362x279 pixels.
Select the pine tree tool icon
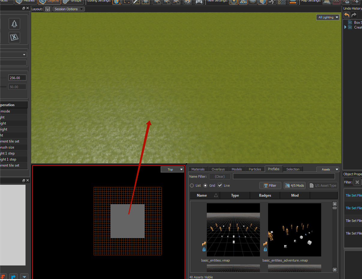pos(14,24)
